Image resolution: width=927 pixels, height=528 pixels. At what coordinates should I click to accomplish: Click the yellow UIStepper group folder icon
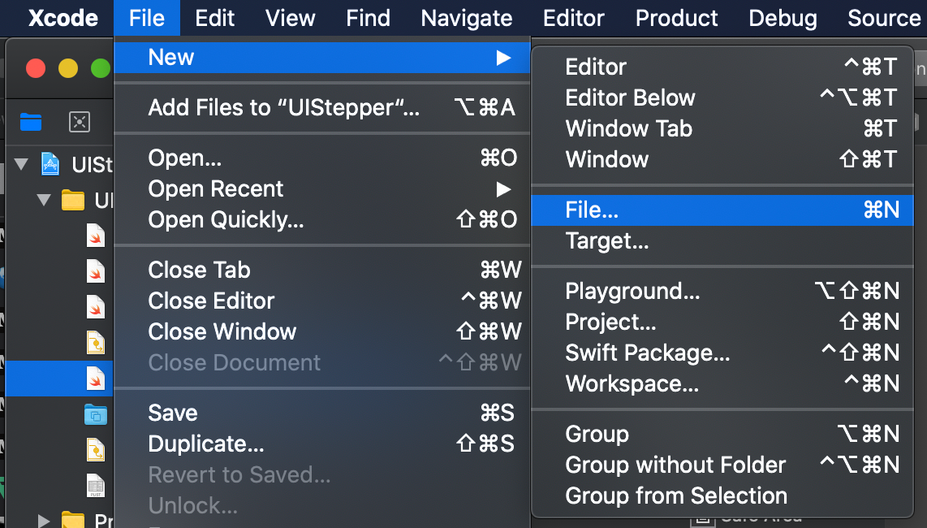point(73,200)
